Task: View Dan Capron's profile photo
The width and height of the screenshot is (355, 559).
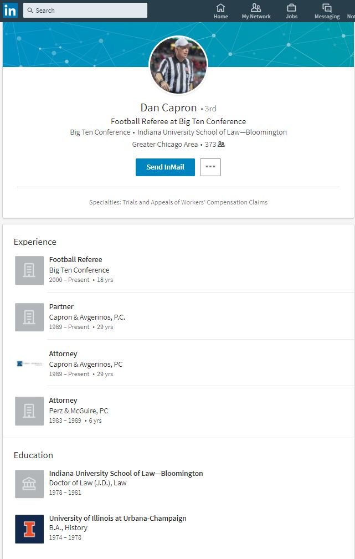Action: pos(178,65)
